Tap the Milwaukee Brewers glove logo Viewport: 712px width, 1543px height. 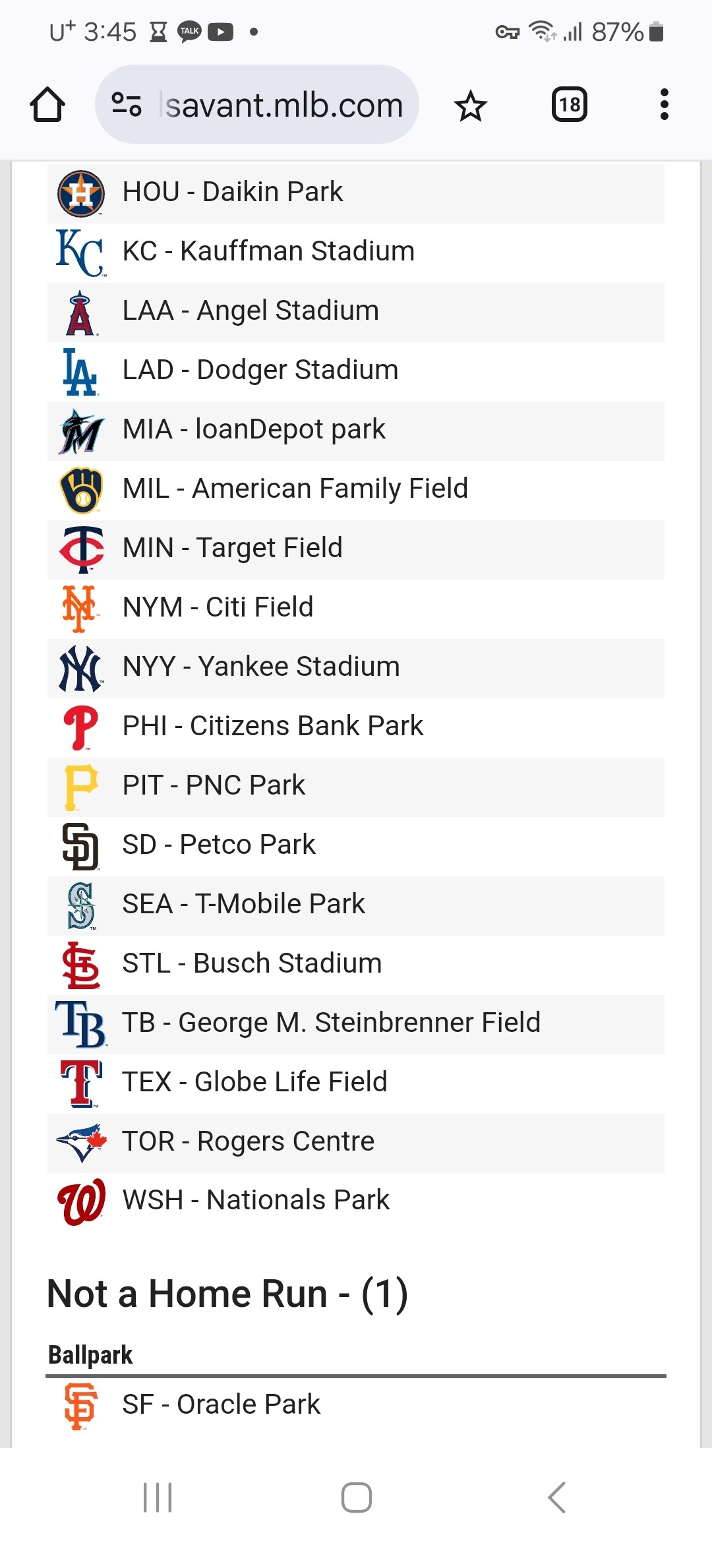pyautogui.click(x=80, y=491)
